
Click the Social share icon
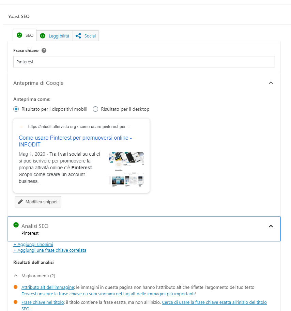click(x=78, y=36)
